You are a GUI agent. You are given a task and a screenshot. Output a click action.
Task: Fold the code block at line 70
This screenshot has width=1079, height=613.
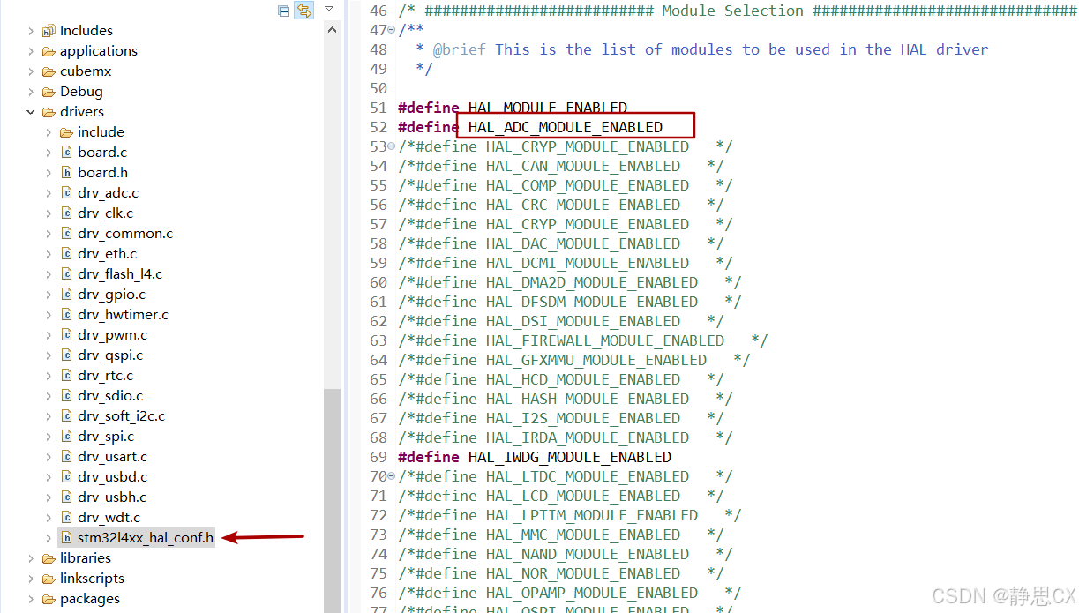(x=392, y=476)
